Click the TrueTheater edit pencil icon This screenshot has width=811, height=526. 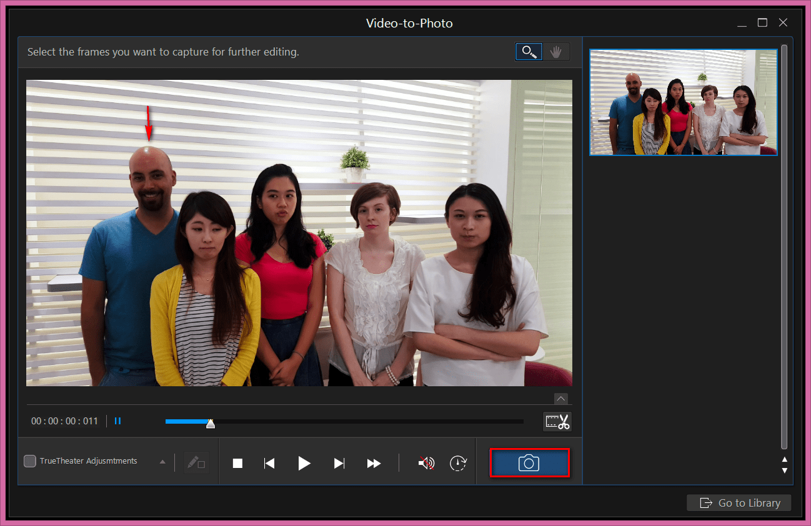(196, 462)
